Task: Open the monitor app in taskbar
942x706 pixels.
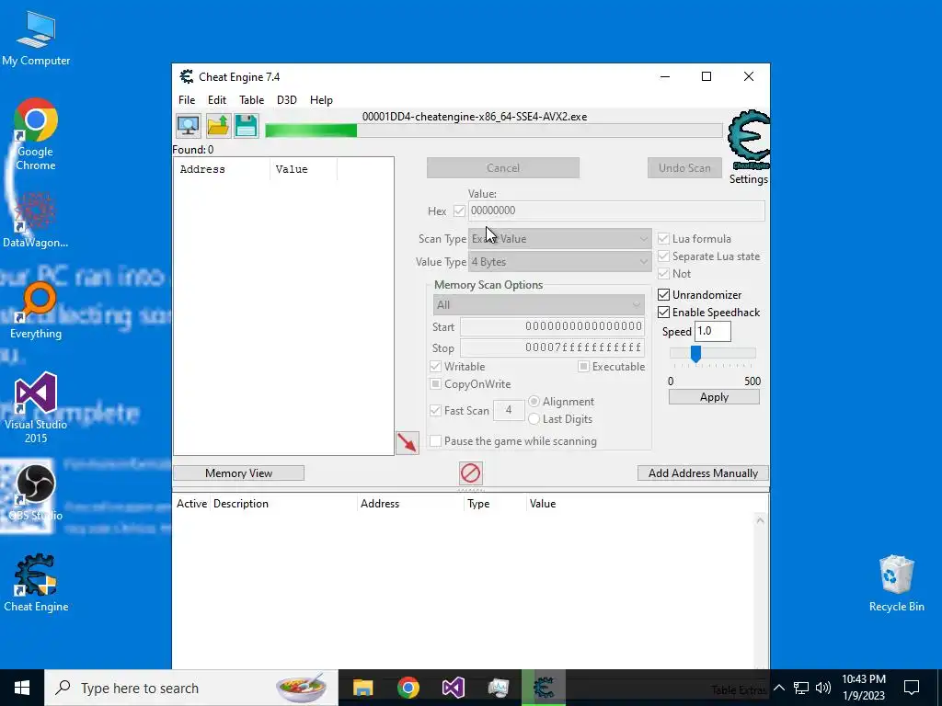Action: click(x=498, y=688)
